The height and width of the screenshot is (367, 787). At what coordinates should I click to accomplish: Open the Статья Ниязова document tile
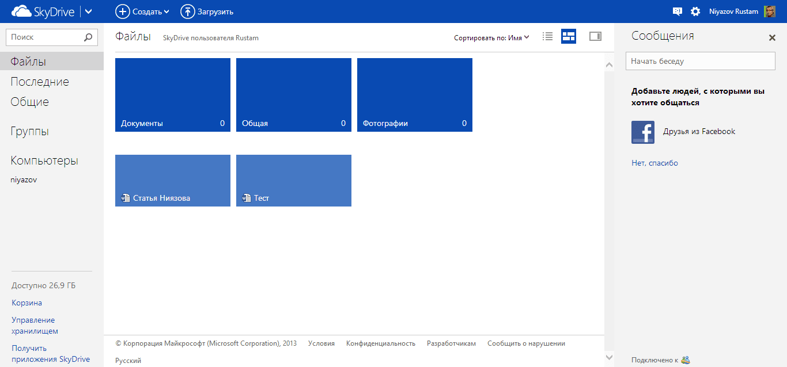[x=173, y=181]
